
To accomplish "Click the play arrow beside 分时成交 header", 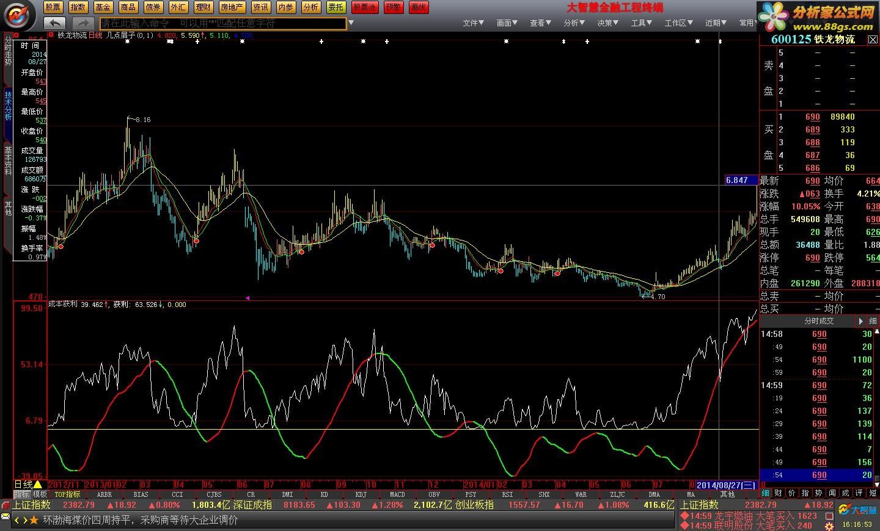I will [x=860, y=321].
